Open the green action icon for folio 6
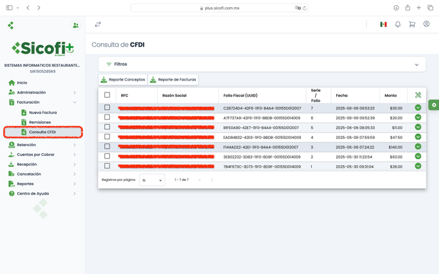The width and height of the screenshot is (439, 274). point(418,117)
